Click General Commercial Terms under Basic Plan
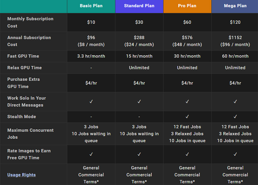 pos(91,175)
